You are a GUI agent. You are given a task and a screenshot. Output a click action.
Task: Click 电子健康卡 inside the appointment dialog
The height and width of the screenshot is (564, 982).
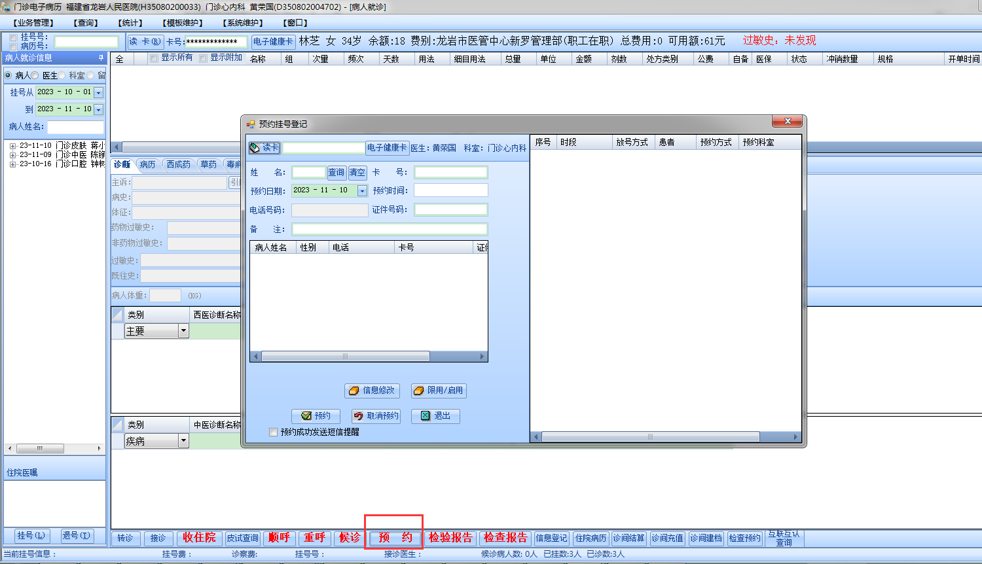pyautogui.click(x=387, y=148)
